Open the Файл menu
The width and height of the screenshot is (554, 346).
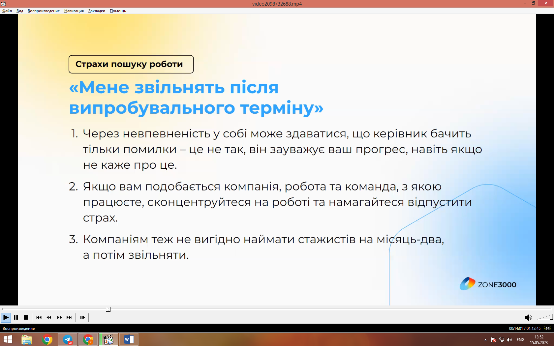(x=7, y=11)
